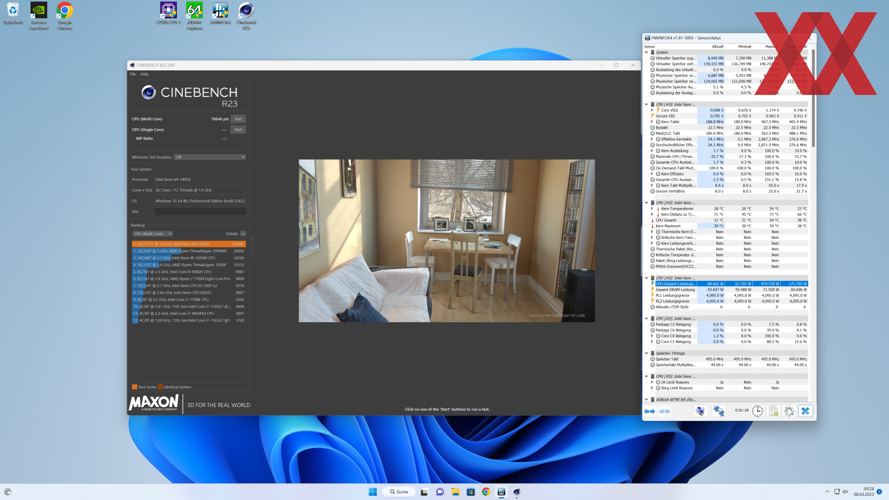
Task: Collapse the ASRock W790 WS sensor group
Action: tap(646, 400)
